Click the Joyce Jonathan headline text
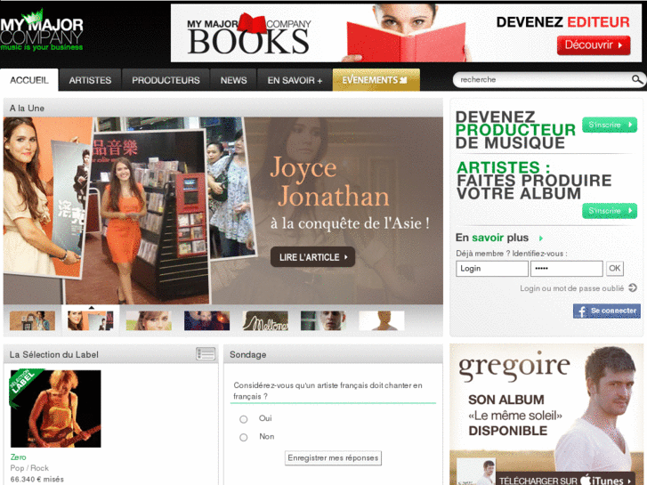This screenshot has width=647, height=485. [330, 182]
